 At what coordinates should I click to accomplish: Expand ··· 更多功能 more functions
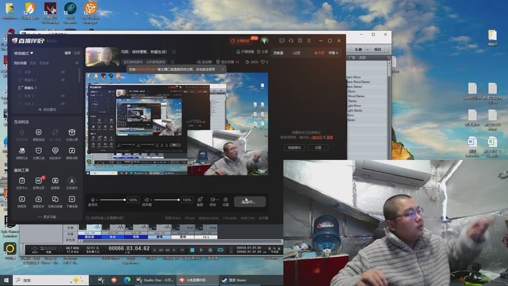pos(47,217)
